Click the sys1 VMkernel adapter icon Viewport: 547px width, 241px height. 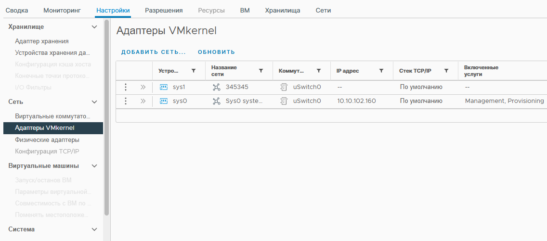pos(164,87)
